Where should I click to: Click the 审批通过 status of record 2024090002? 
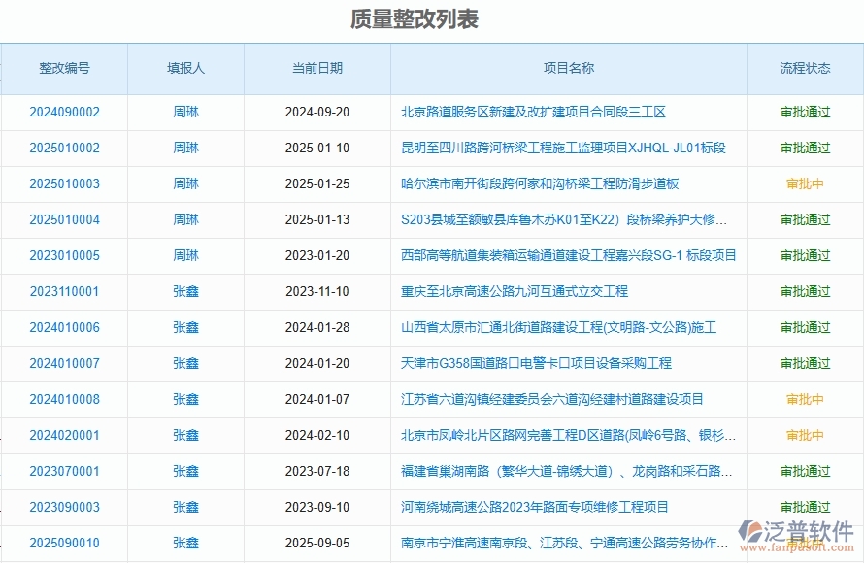tap(804, 112)
